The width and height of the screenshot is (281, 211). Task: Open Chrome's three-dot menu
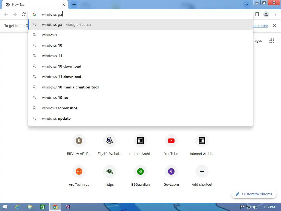pos(275,14)
